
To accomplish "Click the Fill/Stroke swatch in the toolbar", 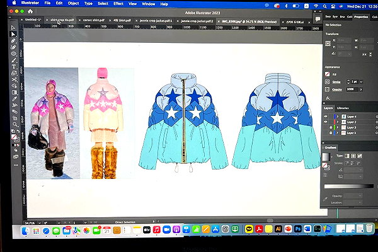I will (14, 138).
